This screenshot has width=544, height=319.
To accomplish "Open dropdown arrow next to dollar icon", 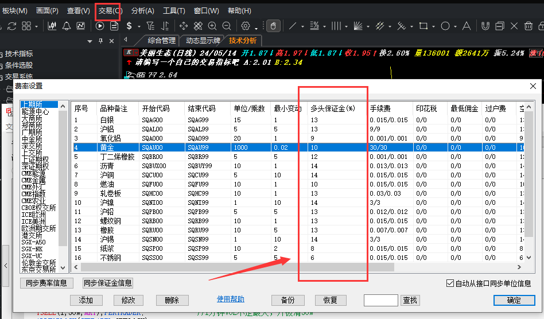I will click(139, 27).
